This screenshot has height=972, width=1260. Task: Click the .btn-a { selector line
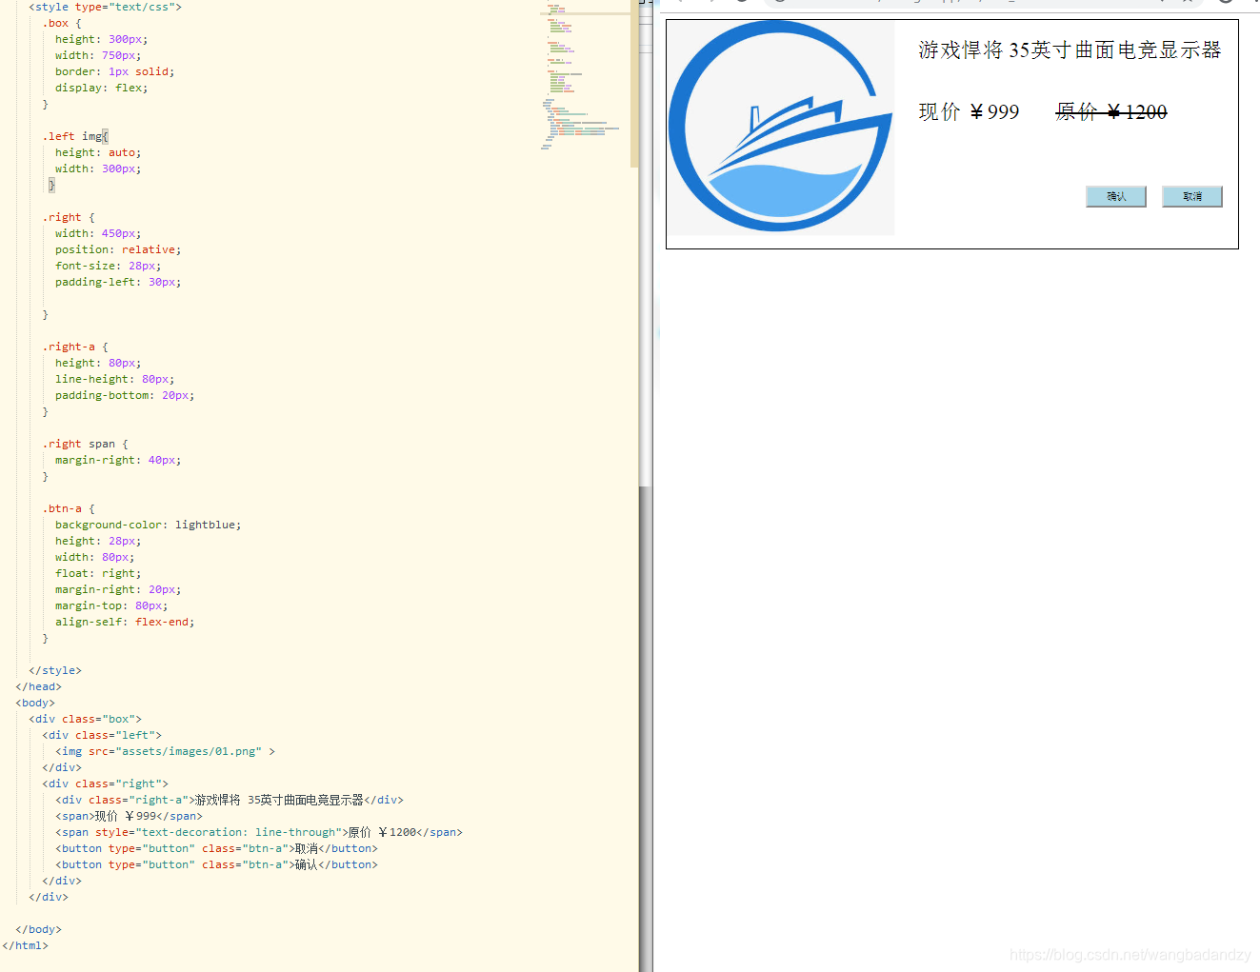69,508
